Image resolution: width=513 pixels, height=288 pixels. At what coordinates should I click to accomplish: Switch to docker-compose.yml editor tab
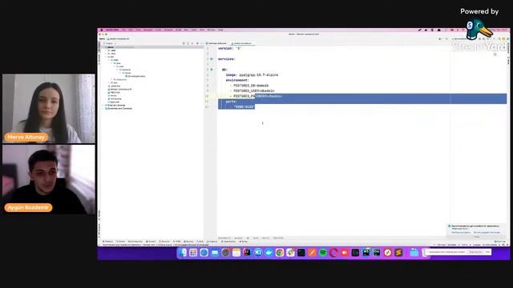(x=242, y=43)
